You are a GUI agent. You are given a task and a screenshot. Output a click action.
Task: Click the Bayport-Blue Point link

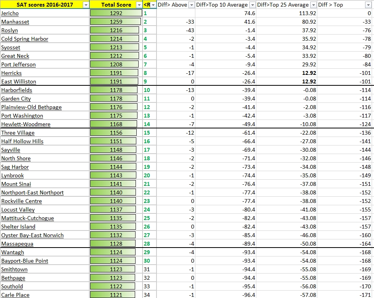tap(24, 261)
